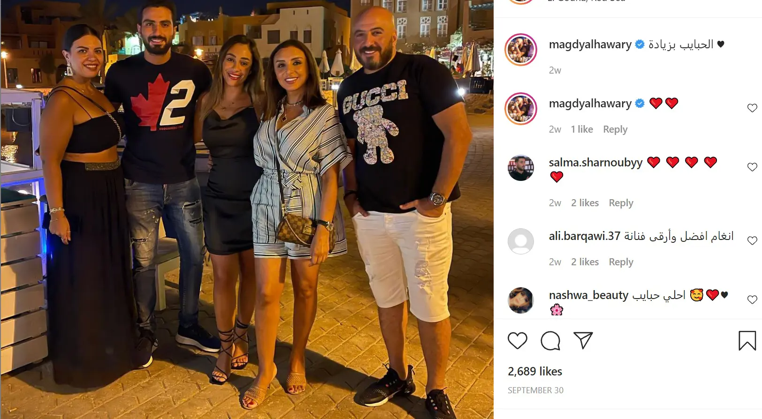
Task: Open magdyalhawary avatar in caption
Action: [x=521, y=50]
